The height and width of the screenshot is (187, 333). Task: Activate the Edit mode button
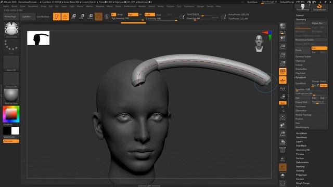(57, 17)
